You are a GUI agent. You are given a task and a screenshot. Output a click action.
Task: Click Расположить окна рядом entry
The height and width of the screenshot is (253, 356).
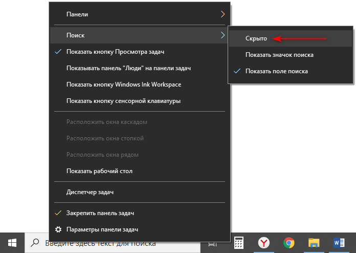click(140, 155)
